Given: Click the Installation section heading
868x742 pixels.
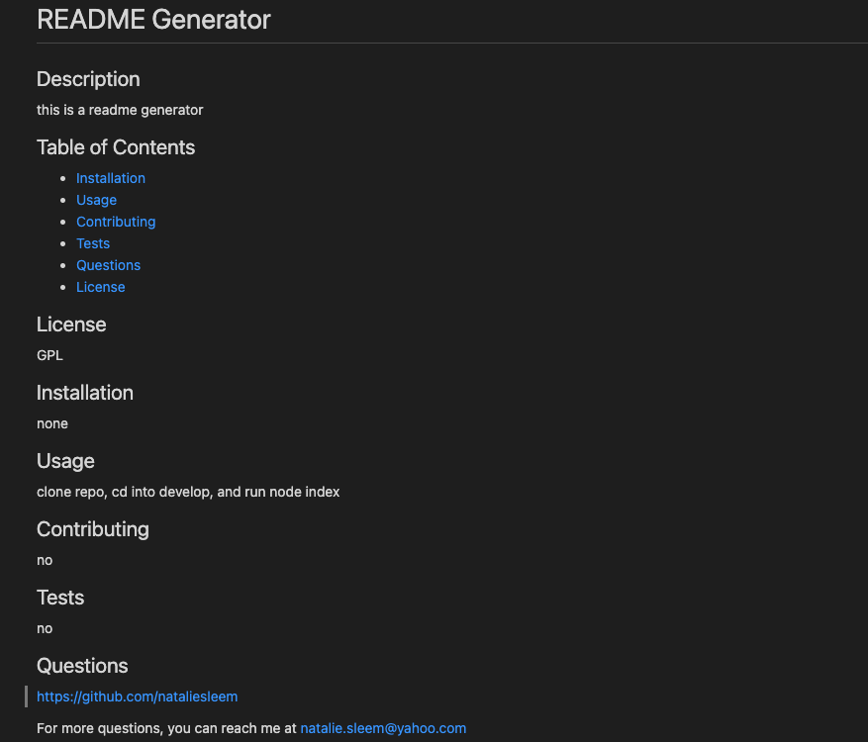Looking at the screenshot, I should pos(84,393).
